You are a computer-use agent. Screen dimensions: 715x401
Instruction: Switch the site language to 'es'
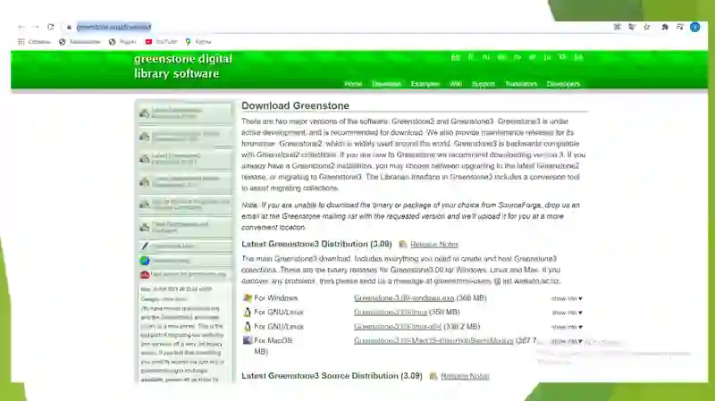(501, 57)
